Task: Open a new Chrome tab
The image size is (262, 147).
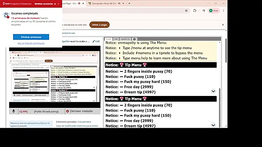Action: [129, 3]
